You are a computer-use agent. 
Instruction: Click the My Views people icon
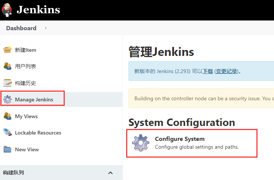(7, 116)
